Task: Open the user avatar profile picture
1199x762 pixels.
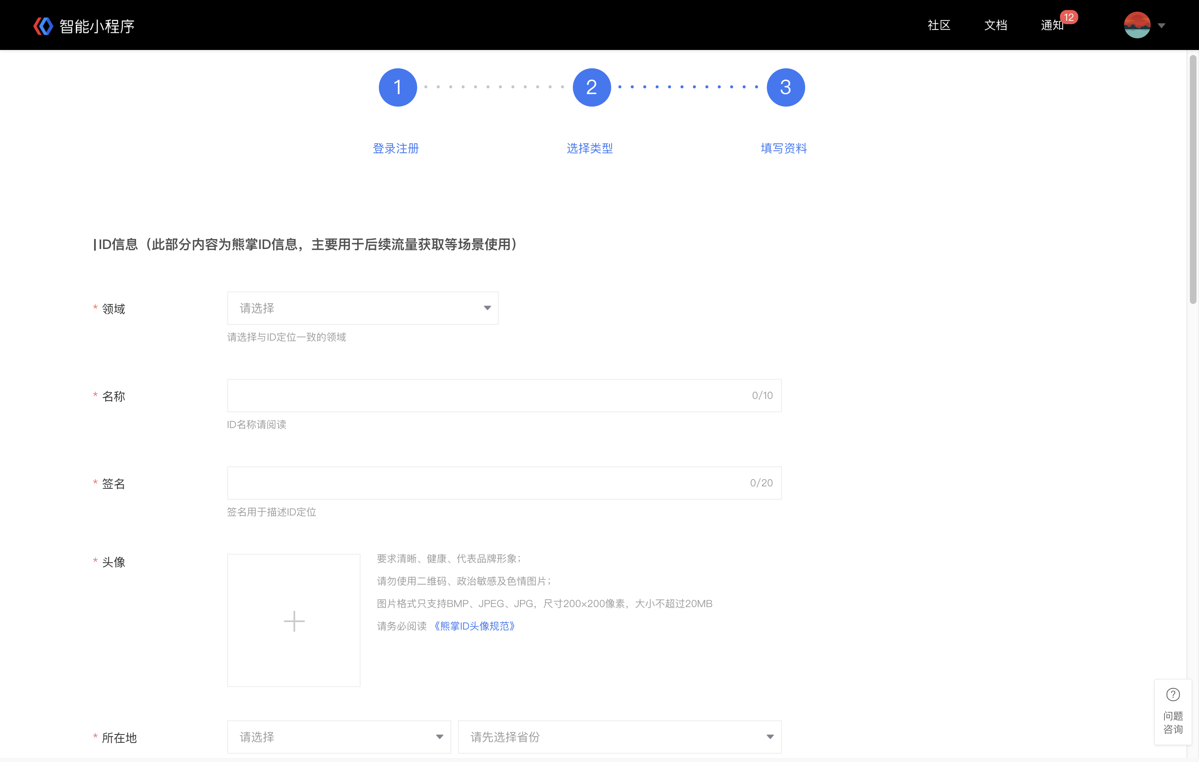Action: point(1137,25)
